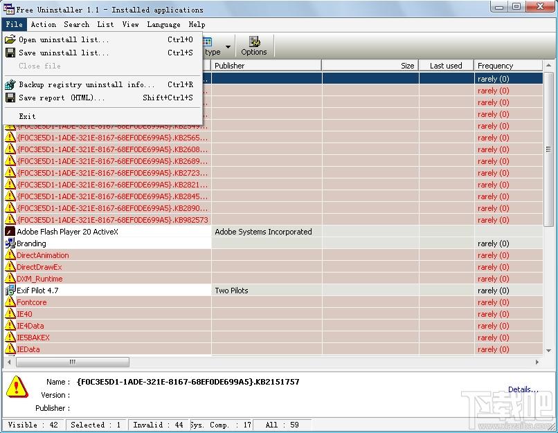The height and width of the screenshot is (433, 558).
Task: Click the horizontal scrollbar thumb
Action: pyautogui.click(x=73, y=362)
